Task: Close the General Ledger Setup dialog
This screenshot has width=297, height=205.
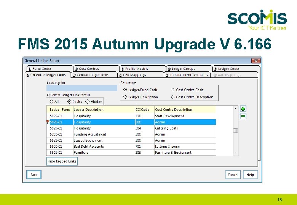Action: tap(256, 61)
